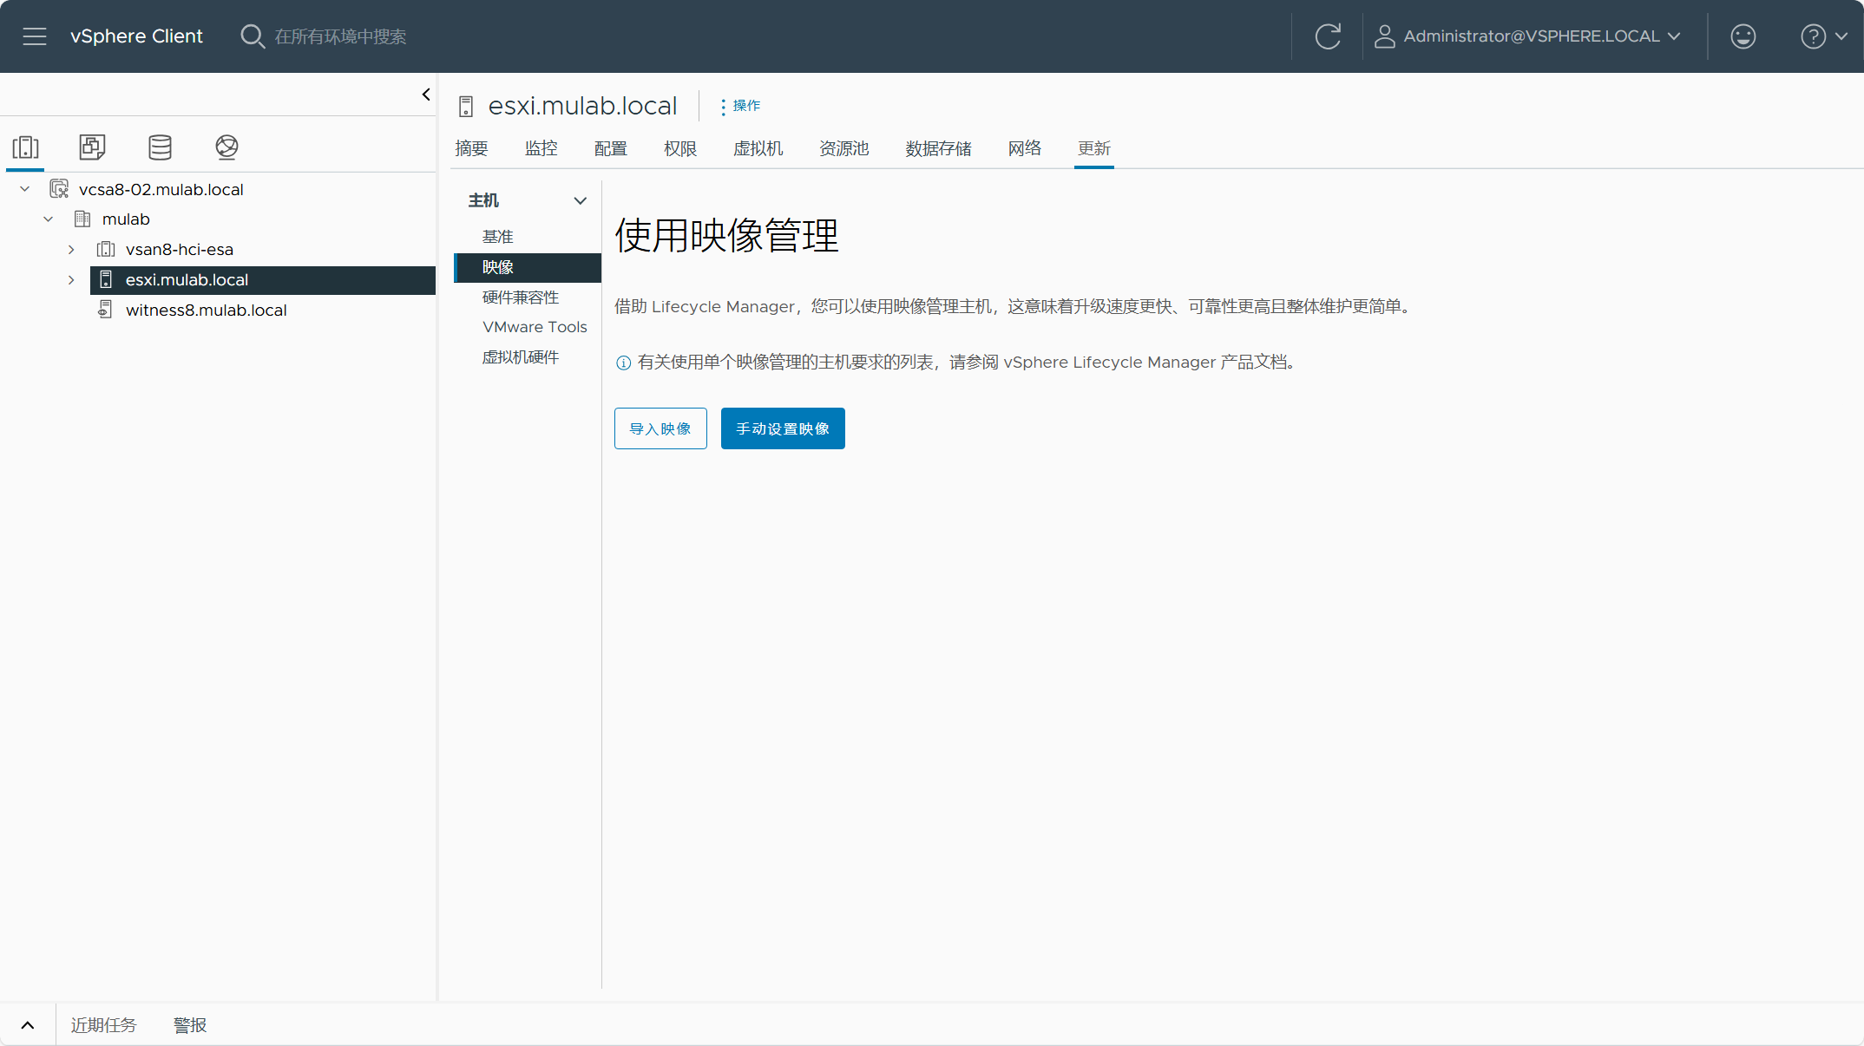
Task: Click host icon next to esxi.mulab.local title
Action: point(466,107)
